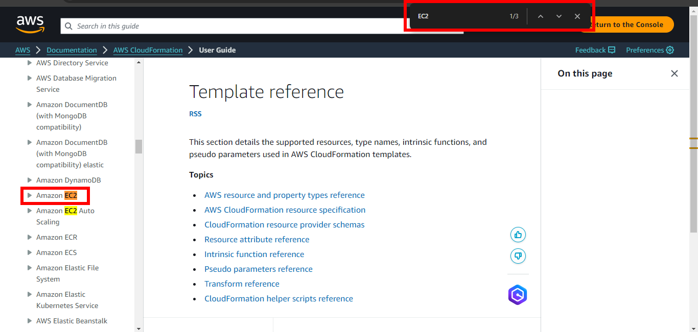The image size is (698, 332).
Task: Click thumbs up feedback icon
Action: [518, 235]
